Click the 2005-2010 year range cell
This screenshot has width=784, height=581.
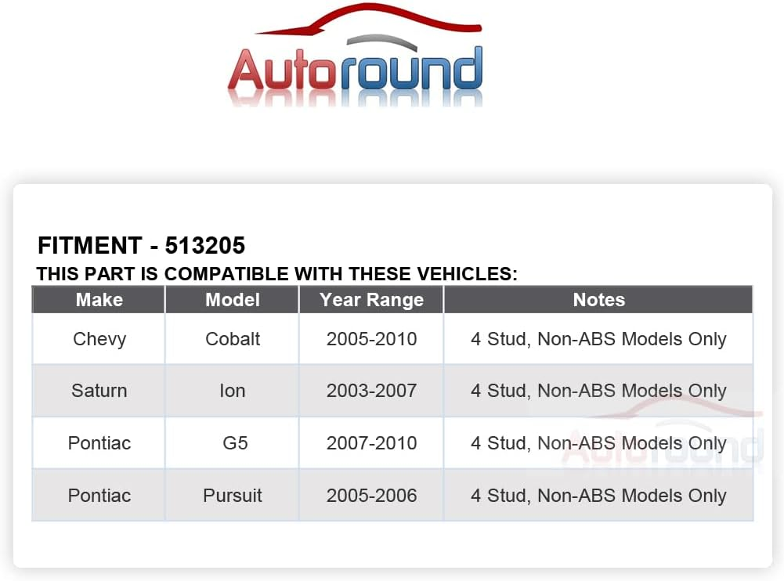coord(371,339)
